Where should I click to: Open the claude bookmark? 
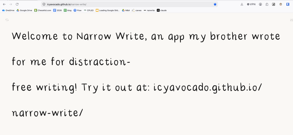pos(162,11)
